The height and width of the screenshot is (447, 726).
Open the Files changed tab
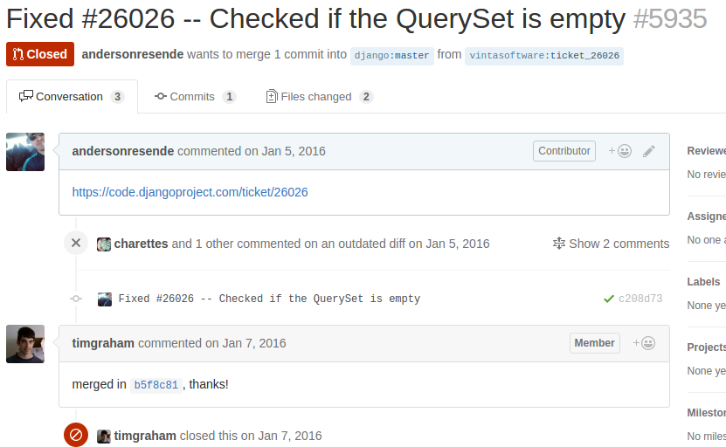[320, 97]
